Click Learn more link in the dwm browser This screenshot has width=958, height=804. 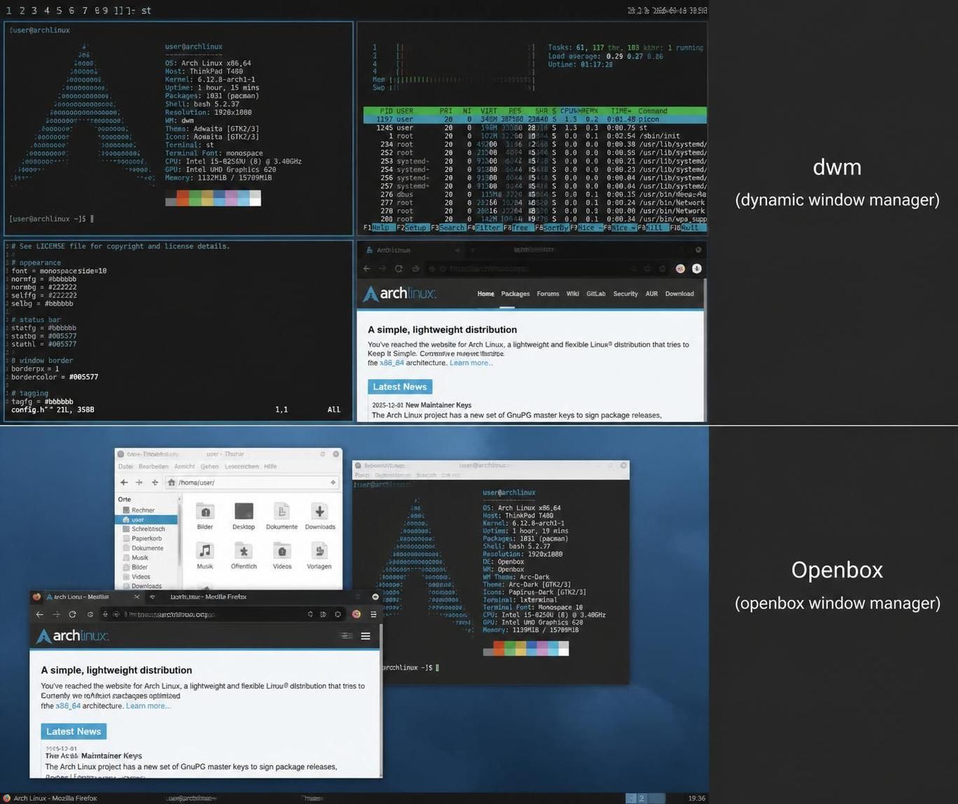point(471,363)
